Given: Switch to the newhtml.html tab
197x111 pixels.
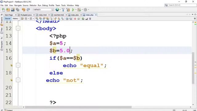Looking at the screenshot, I should (x=59, y=15).
